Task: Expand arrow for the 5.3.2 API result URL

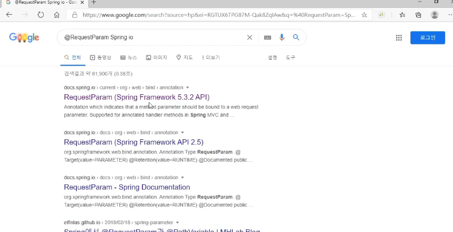Action: pos(188,87)
